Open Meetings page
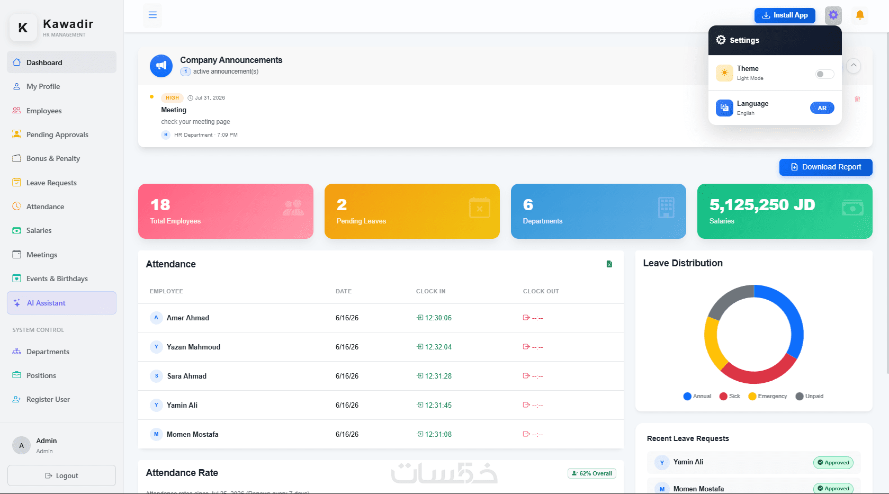Image resolution: width=889 pixels, height=494 pixels. pos(61,255)
